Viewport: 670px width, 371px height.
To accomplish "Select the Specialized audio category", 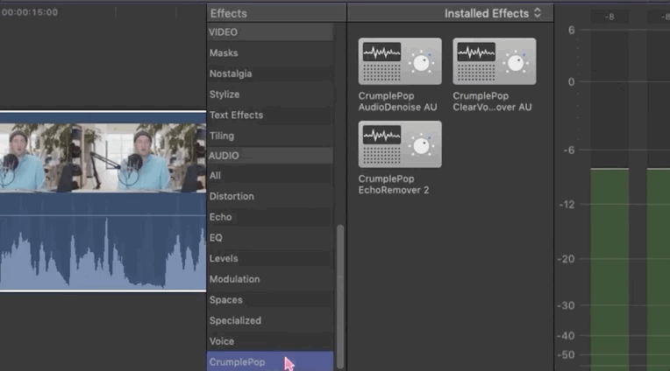I will click(270, 320).
